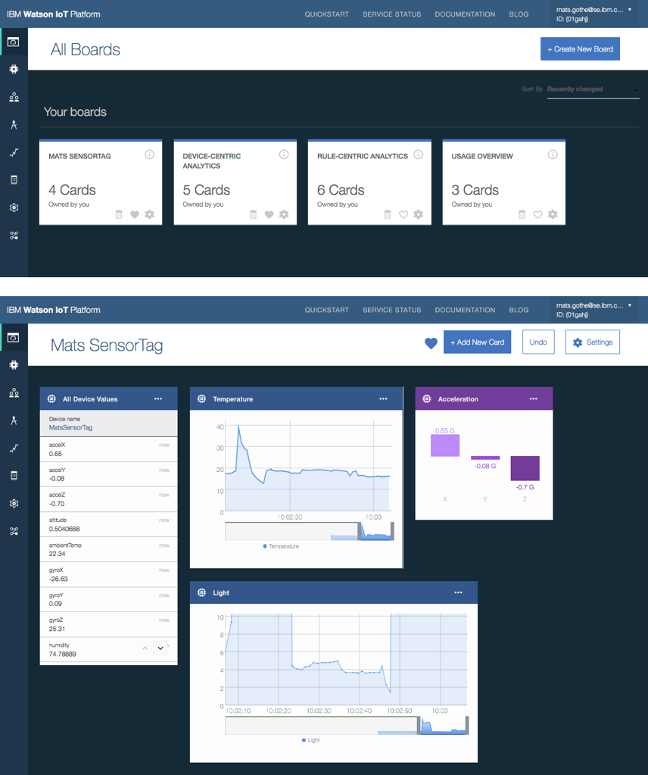Screen dimensions: 648x775
Task: Show info for Device-Centric Analytics board
Action: tap(283, 155)
